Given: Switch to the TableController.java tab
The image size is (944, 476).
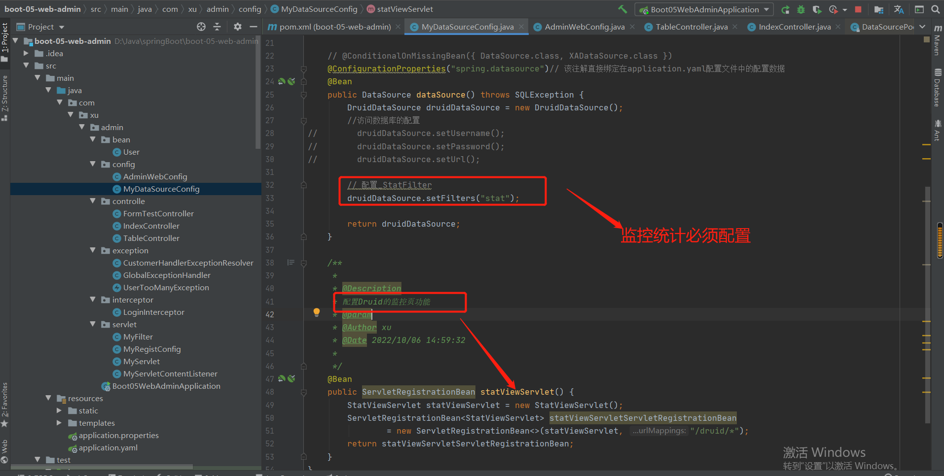Looking at the screenshot, I should pos(691,27).
